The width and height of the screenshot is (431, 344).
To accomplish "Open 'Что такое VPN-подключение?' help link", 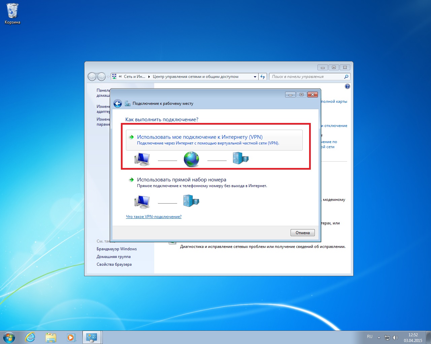I will point(154,217).
